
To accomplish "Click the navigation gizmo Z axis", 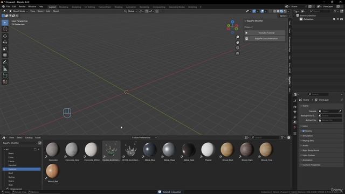I will point(232,22).
